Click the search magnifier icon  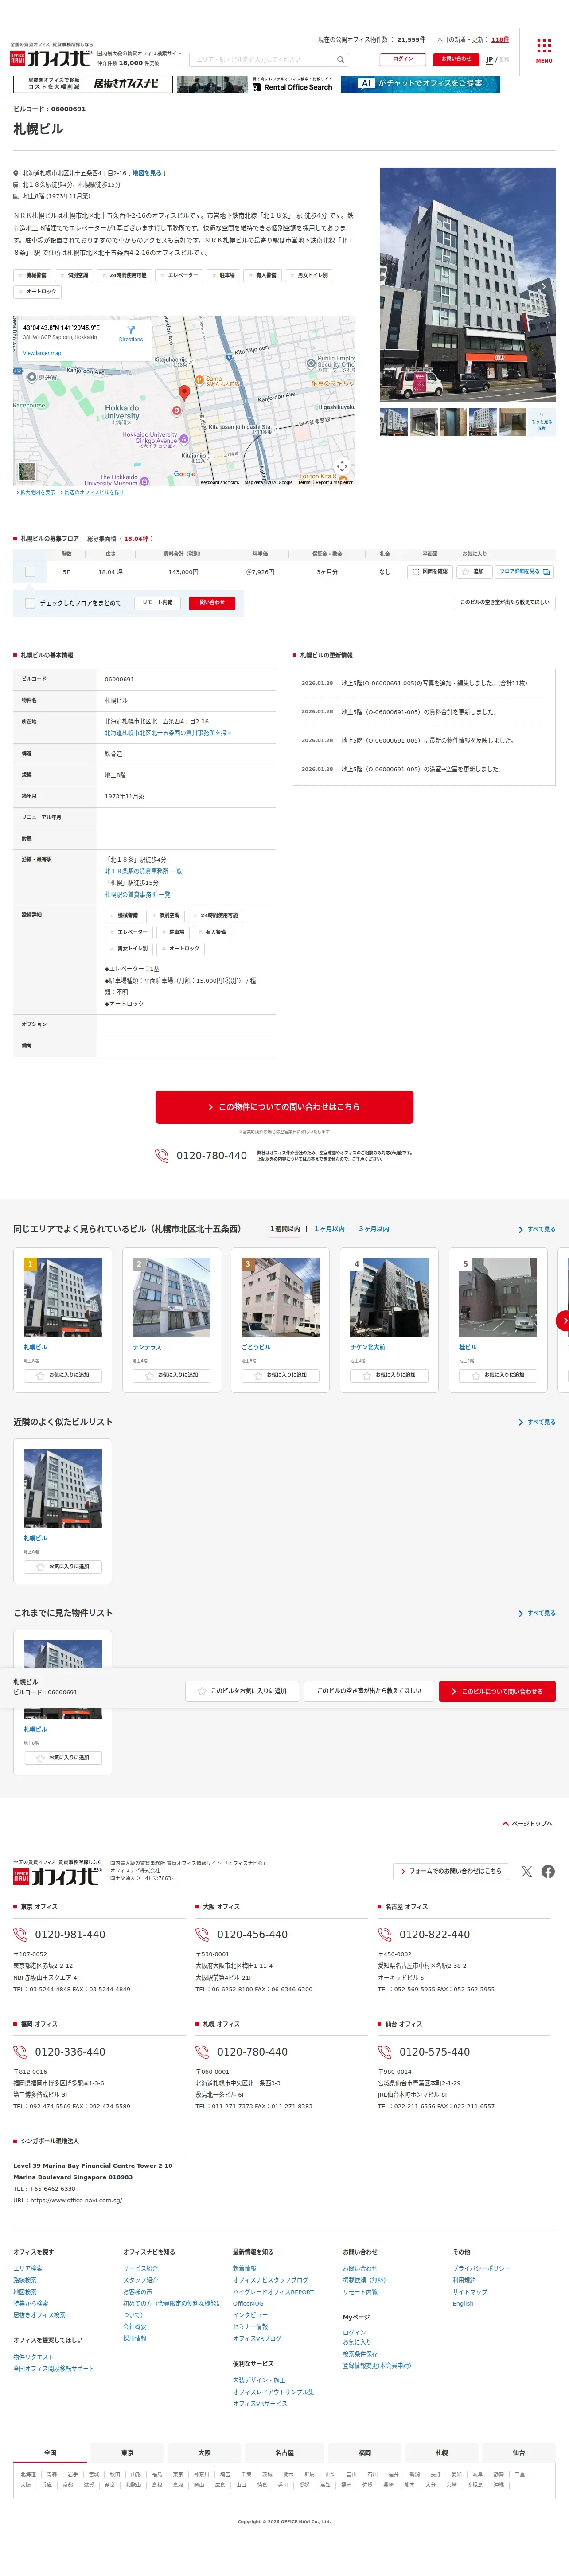click(x=340, y=60)
